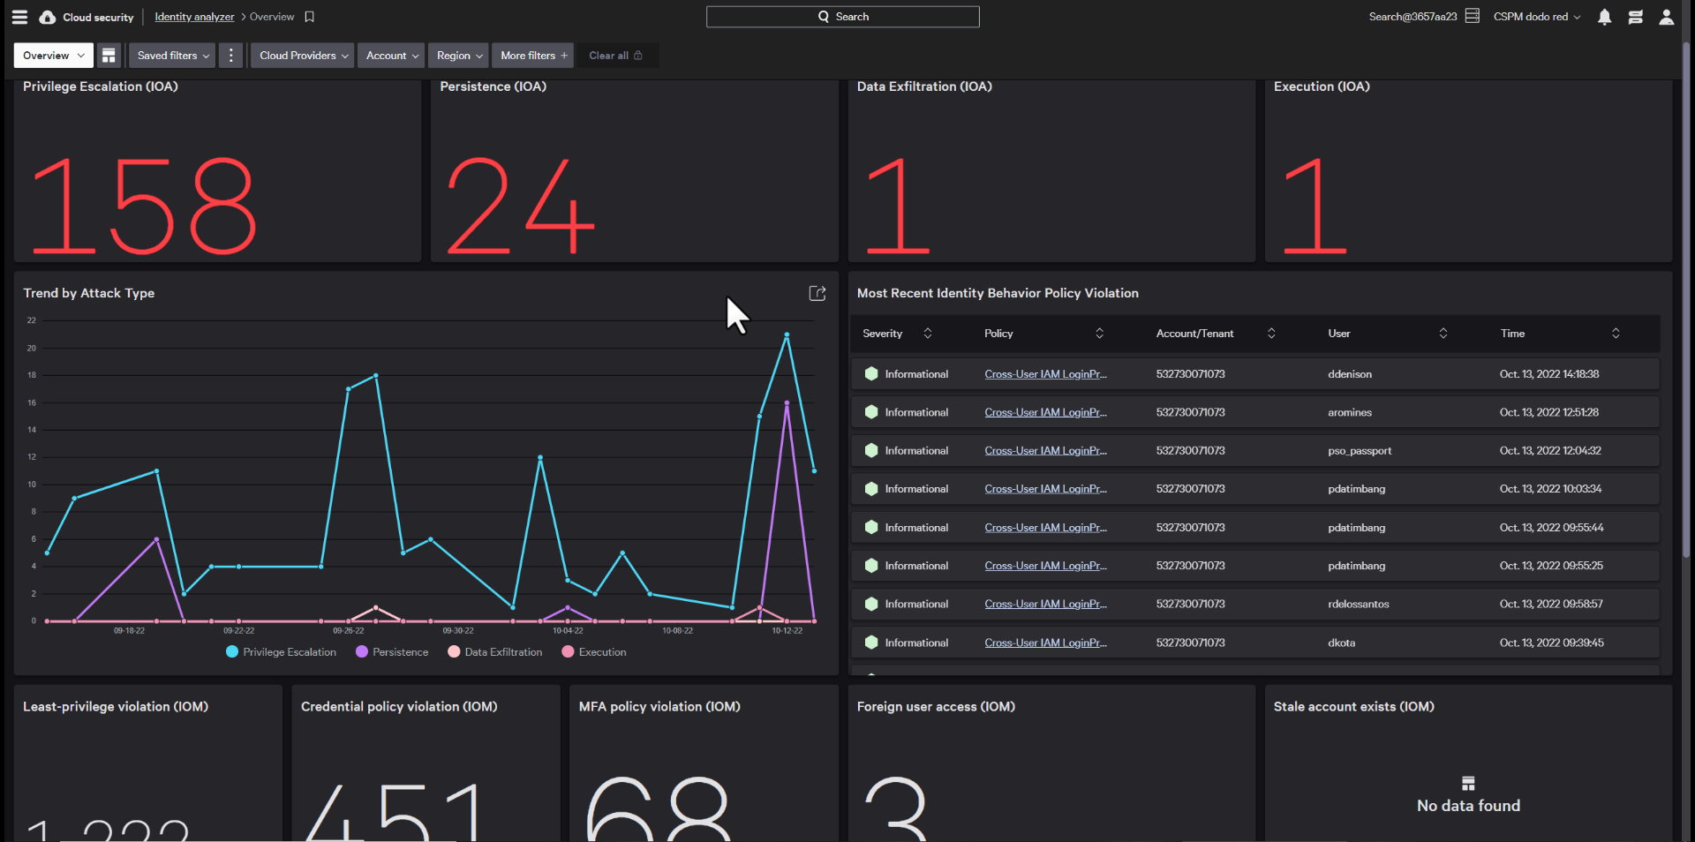Open the Overview view selector

53,56
